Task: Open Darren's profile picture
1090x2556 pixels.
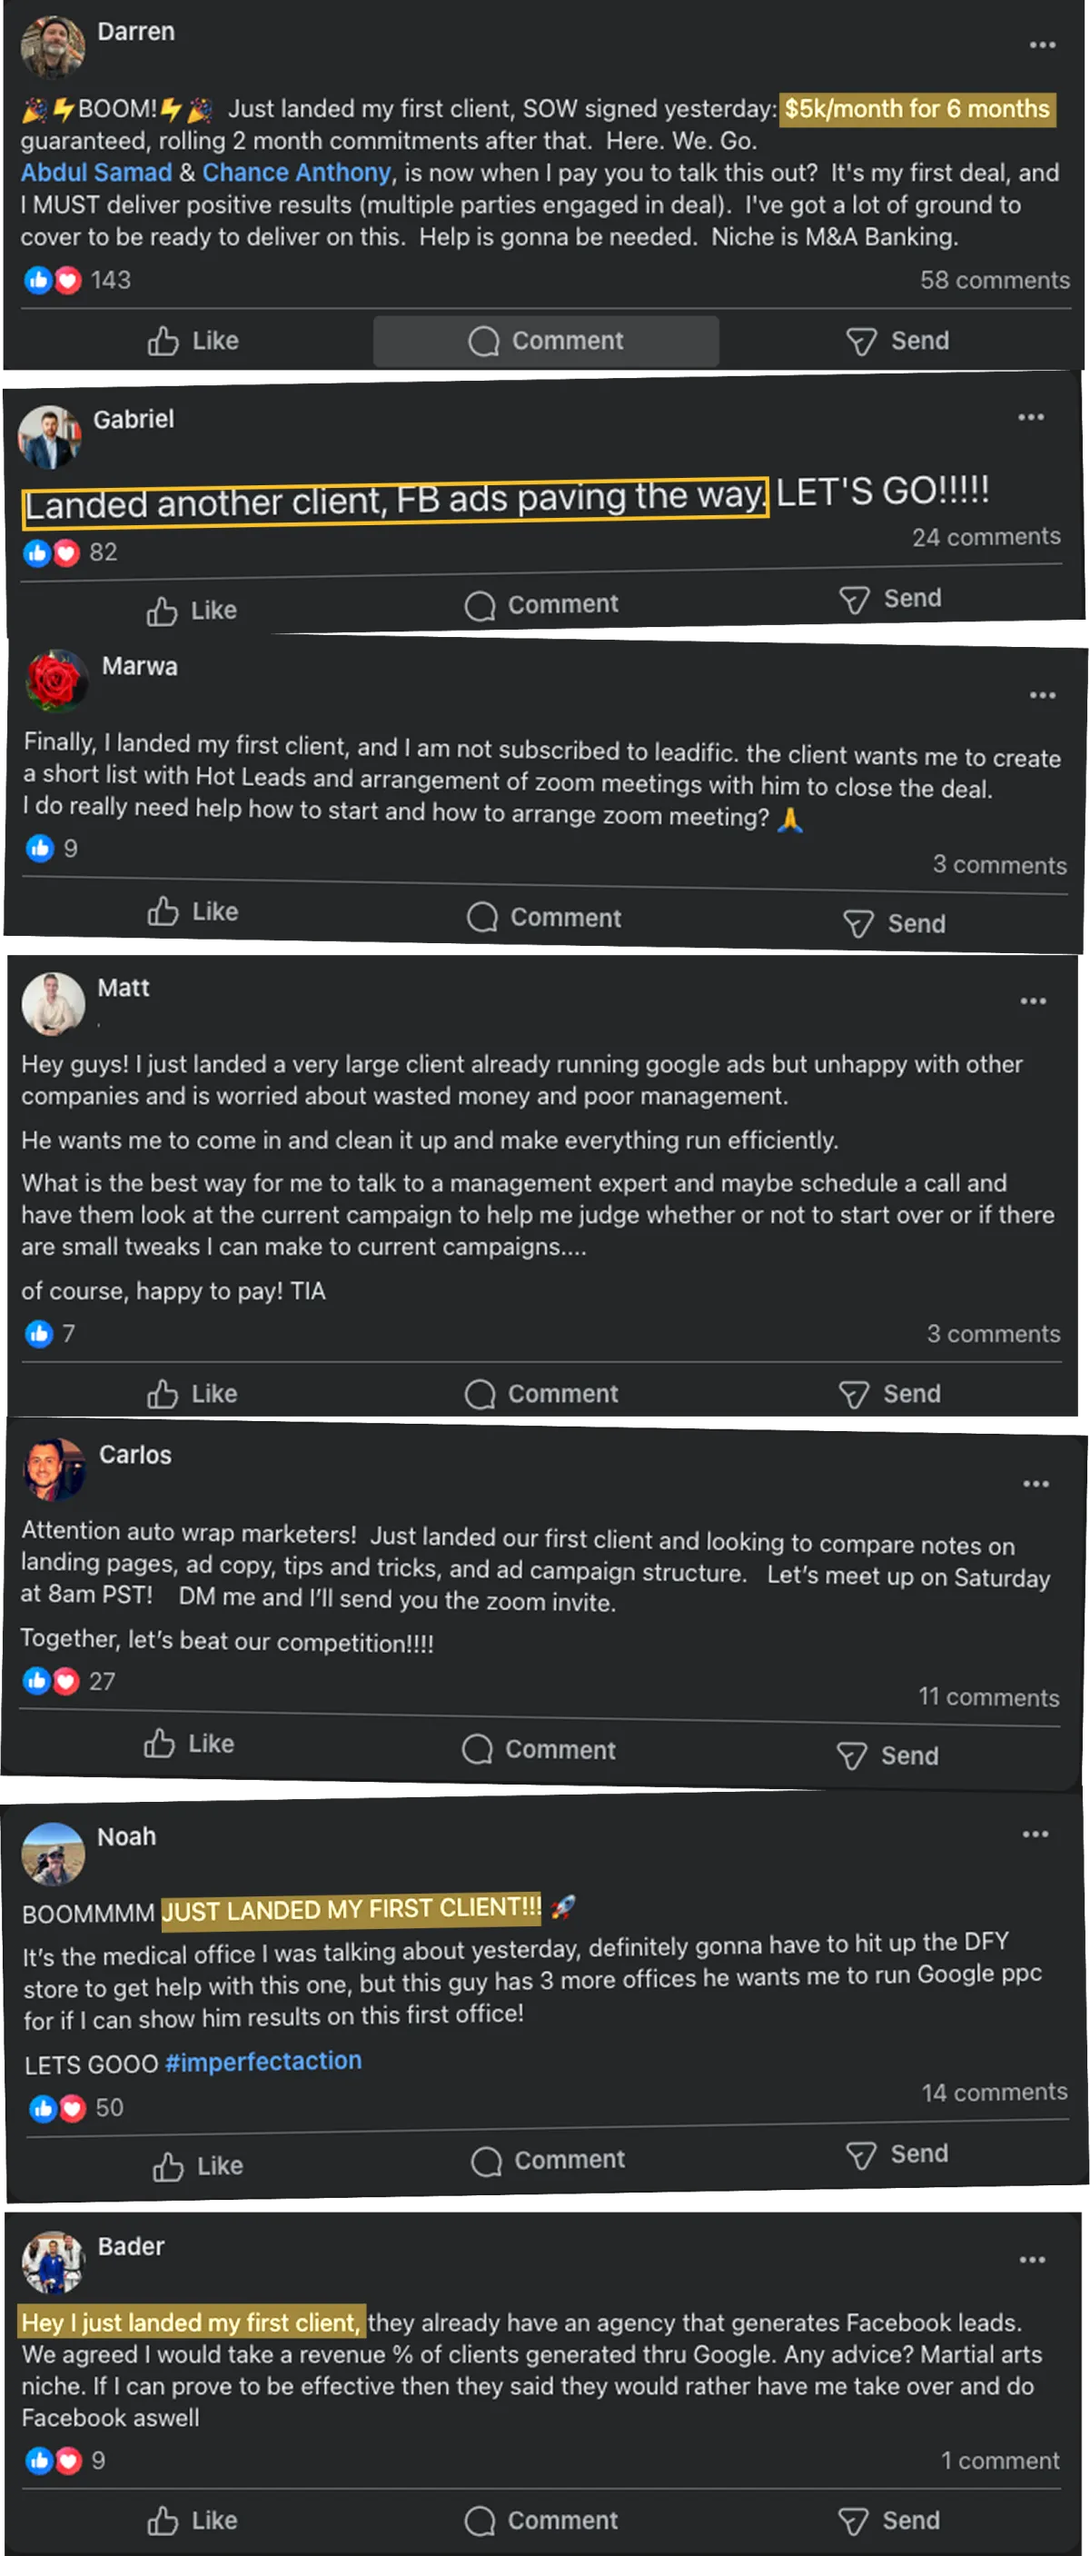Action: [53, 45]
